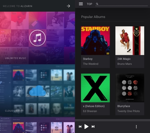Click the Blurryface album title

click(124, 106)
